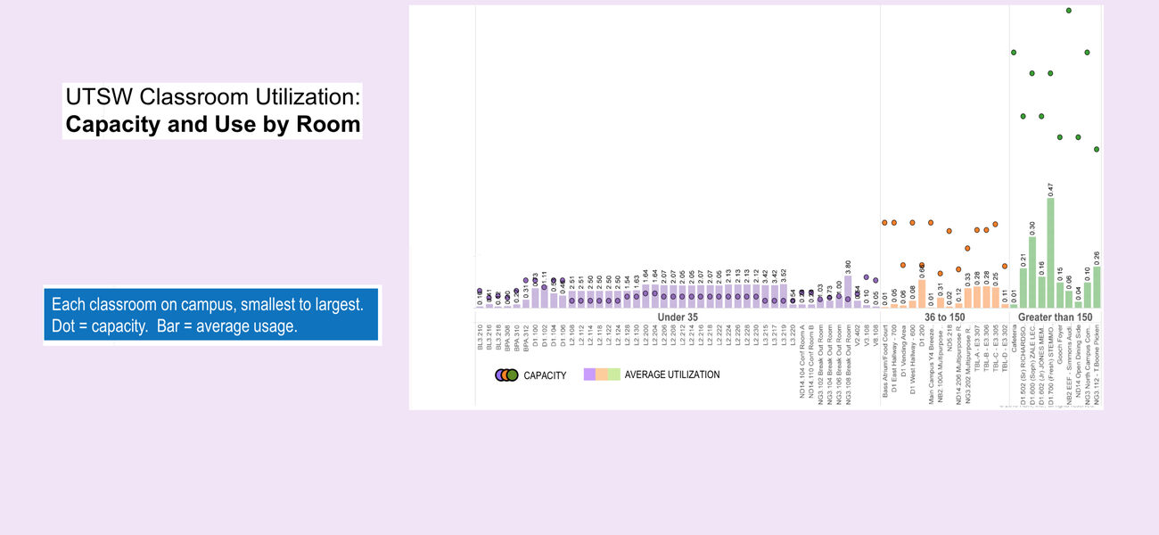1159x535 pixels.
Task: Click the tallest green bar labeled 0.47
Action: point(1051,252)
